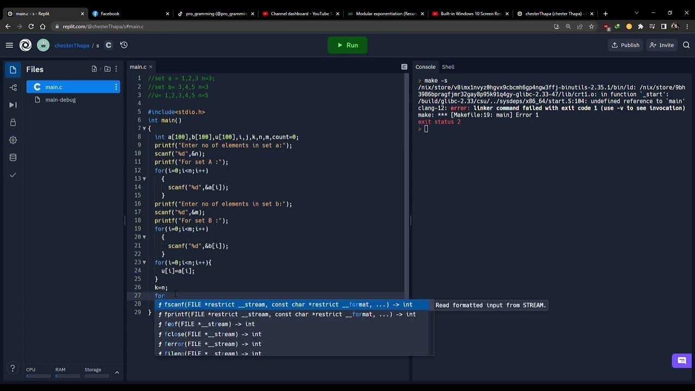Bookmark this page with star icon
Viewport: 695px width, 391px height.
pyautogui.click(x=591, y=26)
